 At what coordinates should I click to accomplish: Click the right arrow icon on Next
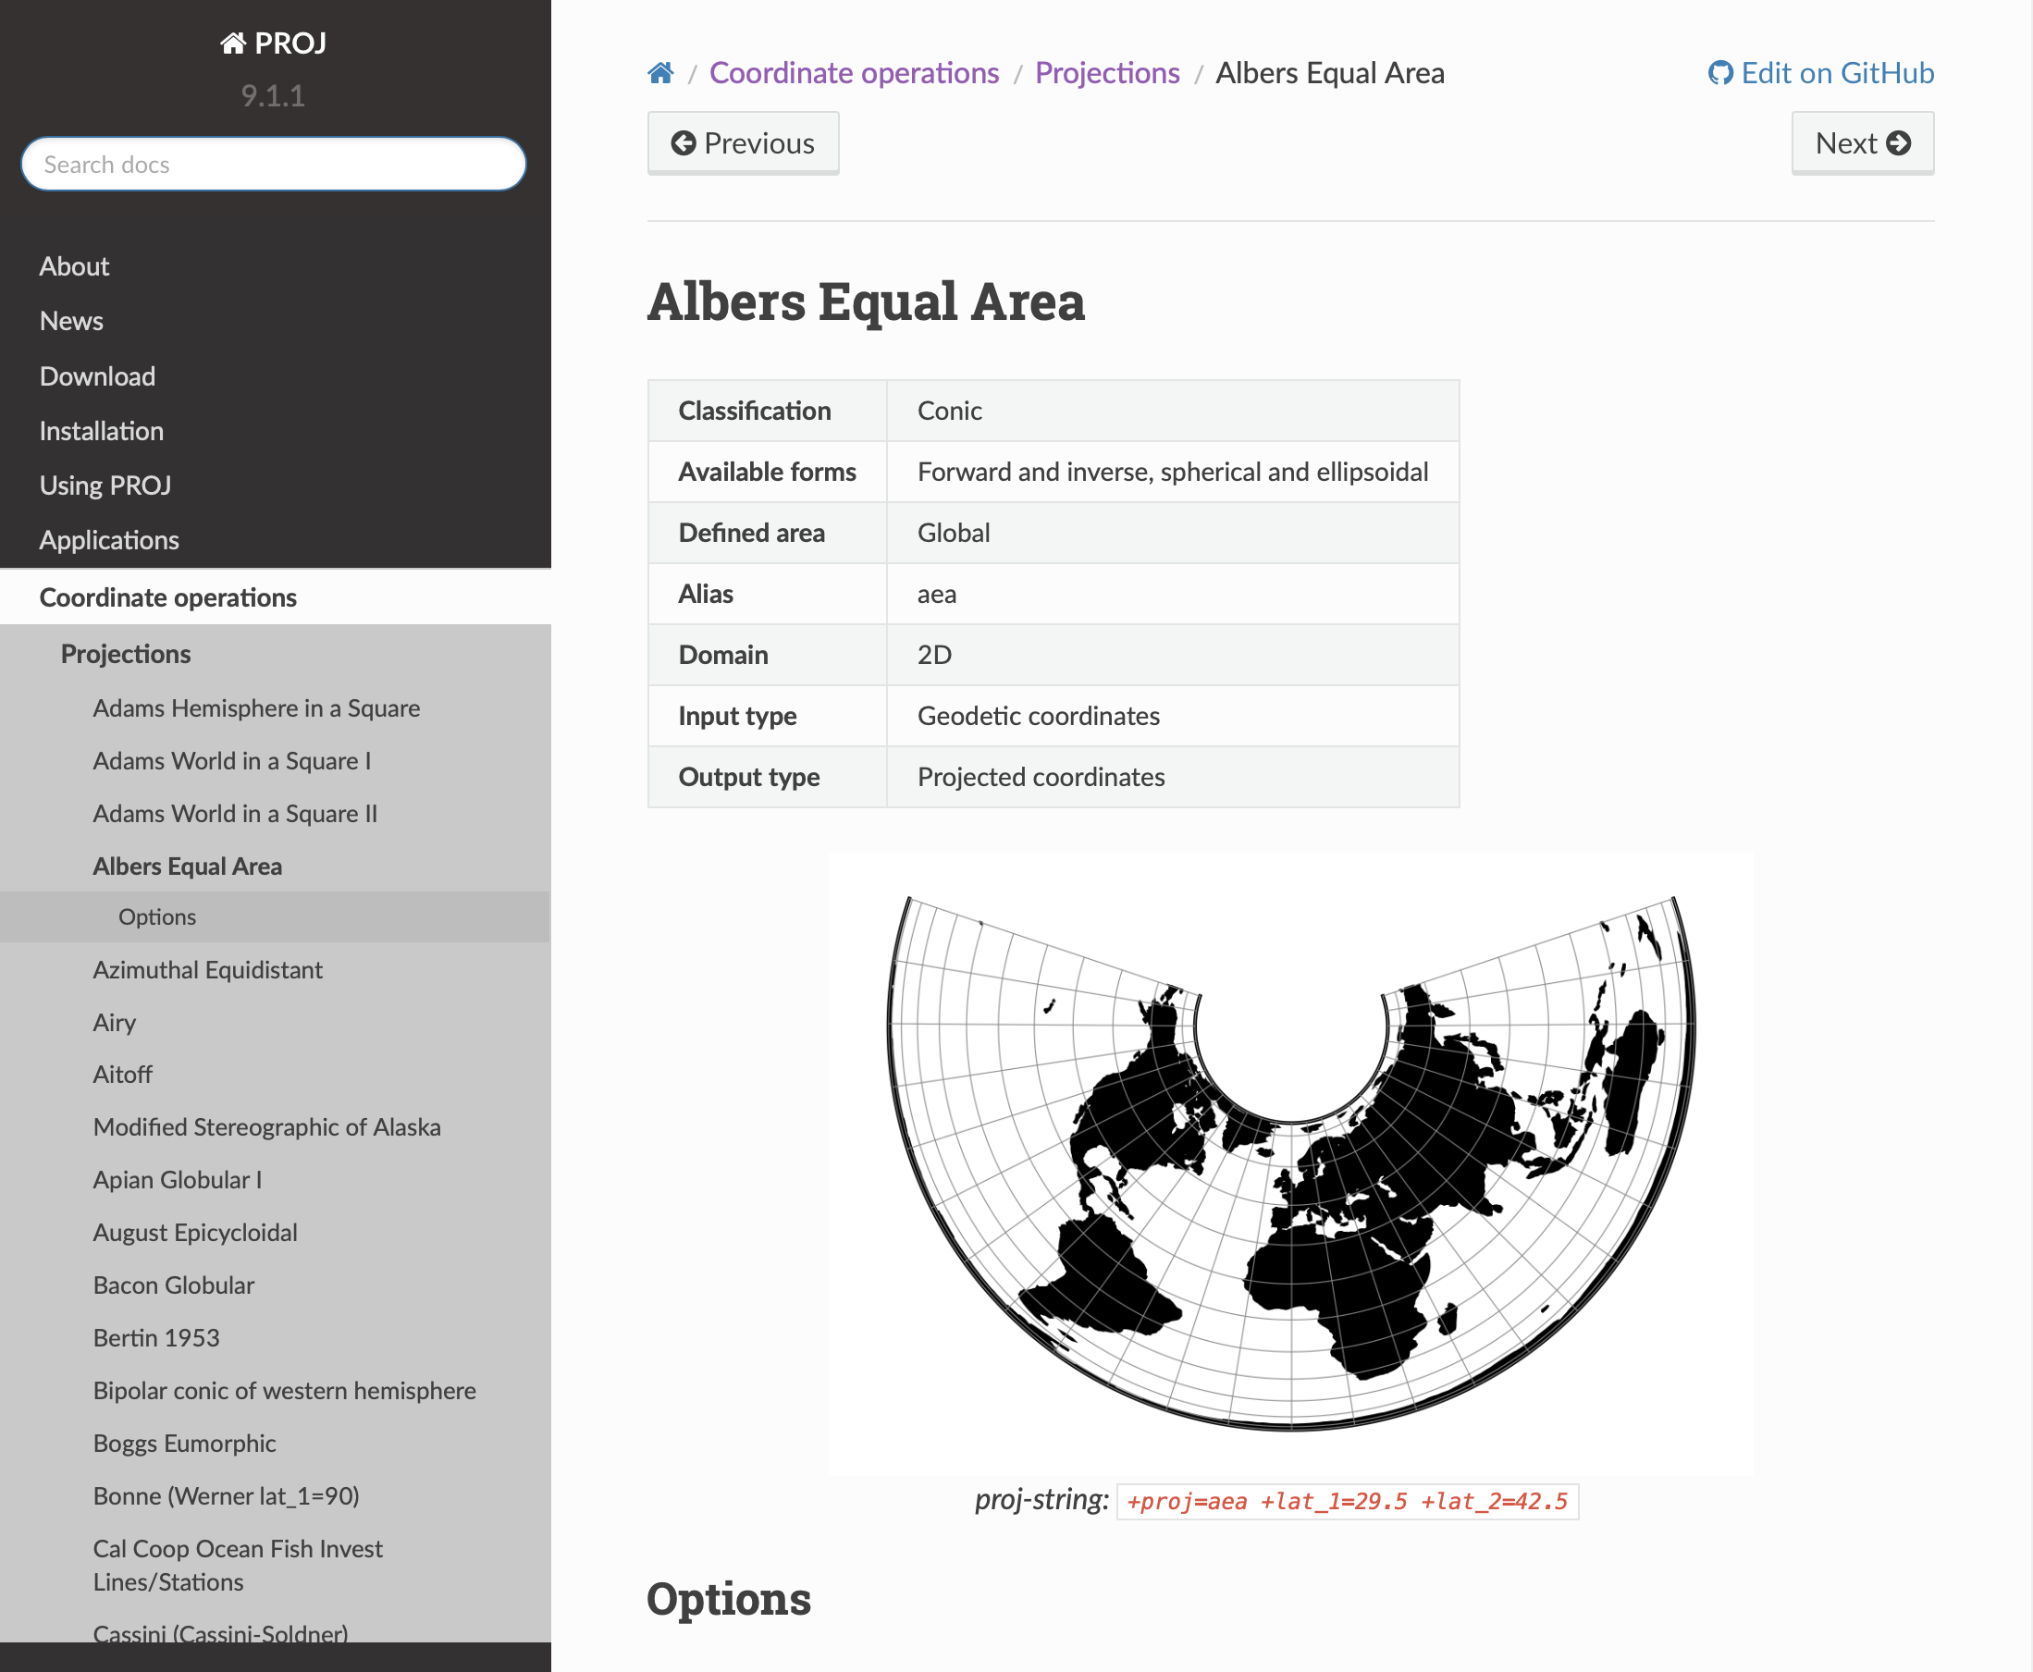tap(1898, 142)
